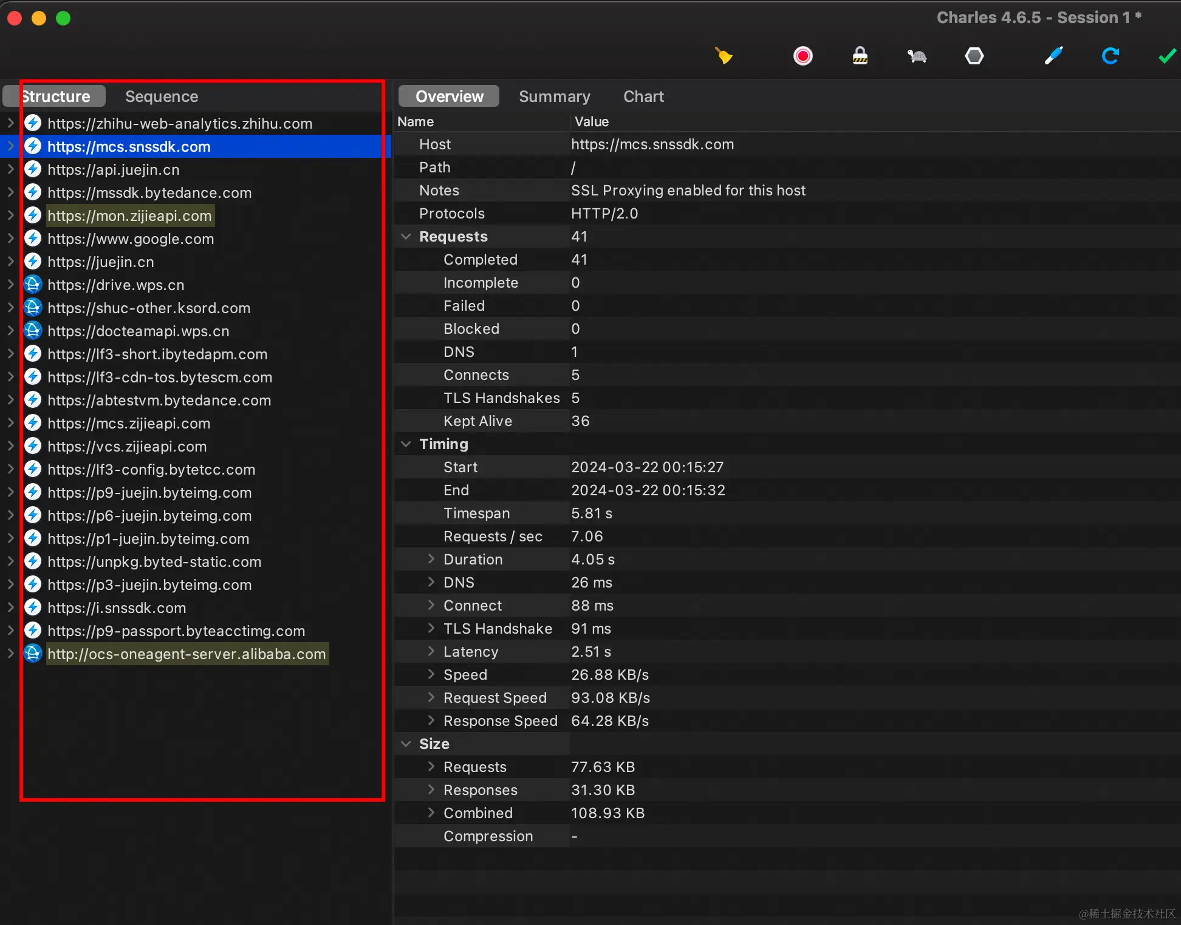Click the lightning icon beside mcs.zijieapi.com
The width and height of the screenshot is (1181, 925).
click(33, 423)
